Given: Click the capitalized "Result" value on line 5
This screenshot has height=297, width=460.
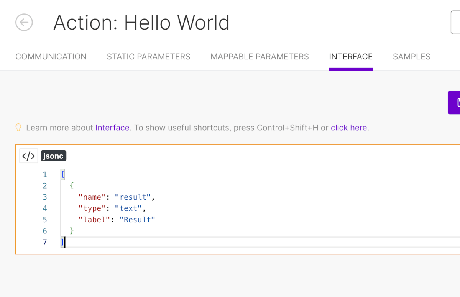Looking at the screenshot, I should point(138,220).
